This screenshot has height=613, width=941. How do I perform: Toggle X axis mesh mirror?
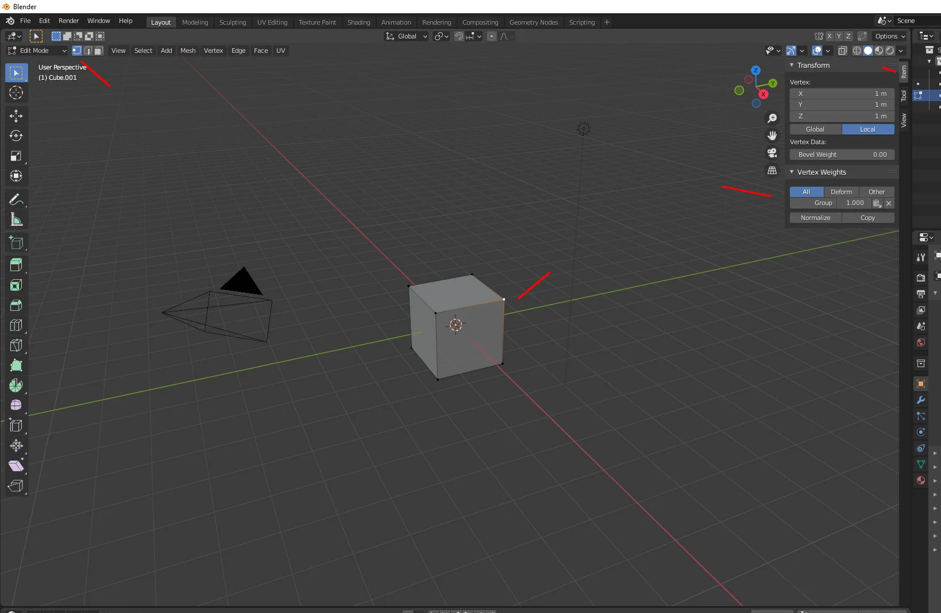[830, 36]
